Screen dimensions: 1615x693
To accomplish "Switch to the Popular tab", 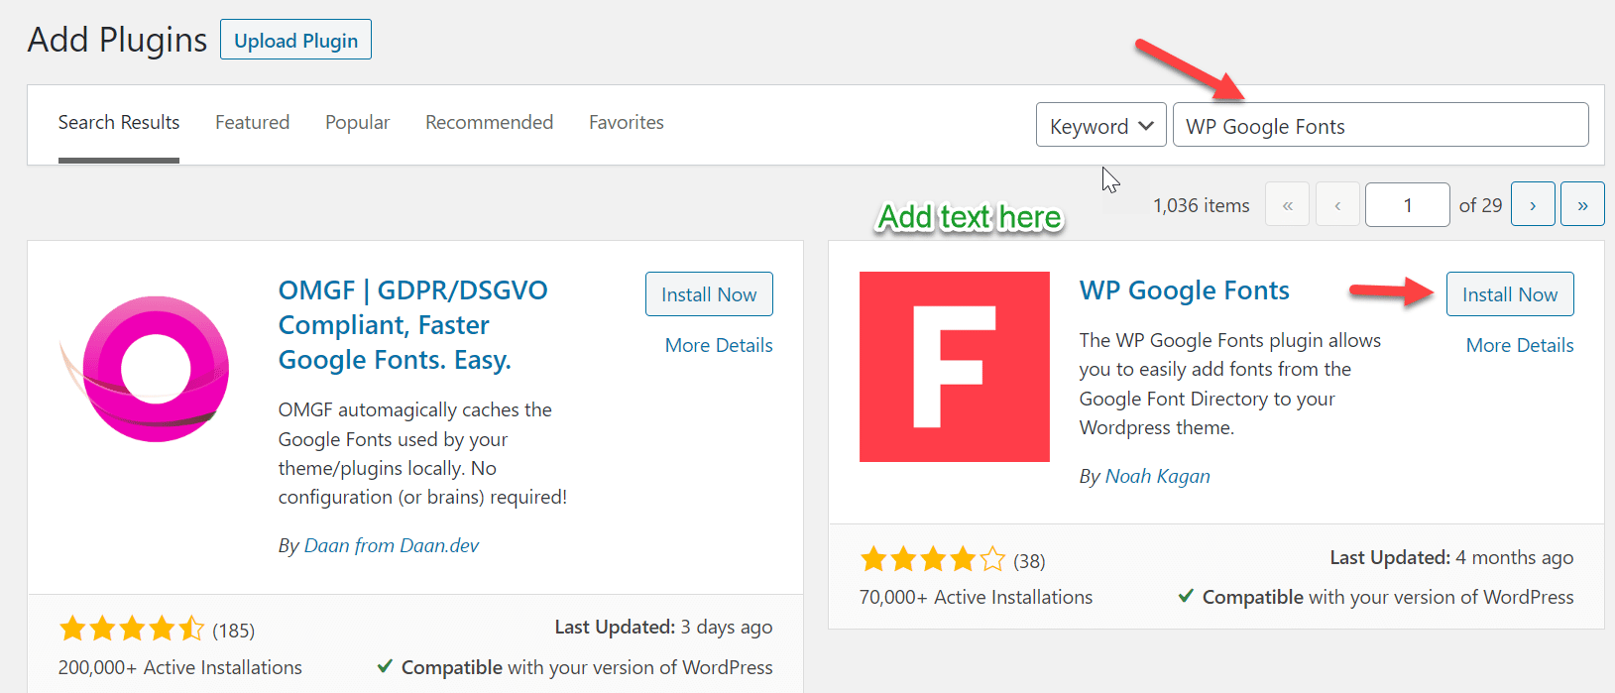I will [x=358, y=122].
